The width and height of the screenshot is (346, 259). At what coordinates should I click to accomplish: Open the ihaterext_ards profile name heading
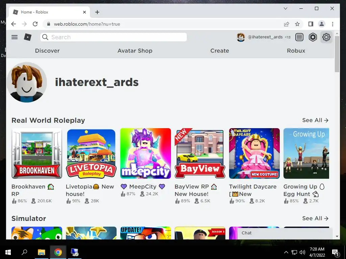[97, 82]
